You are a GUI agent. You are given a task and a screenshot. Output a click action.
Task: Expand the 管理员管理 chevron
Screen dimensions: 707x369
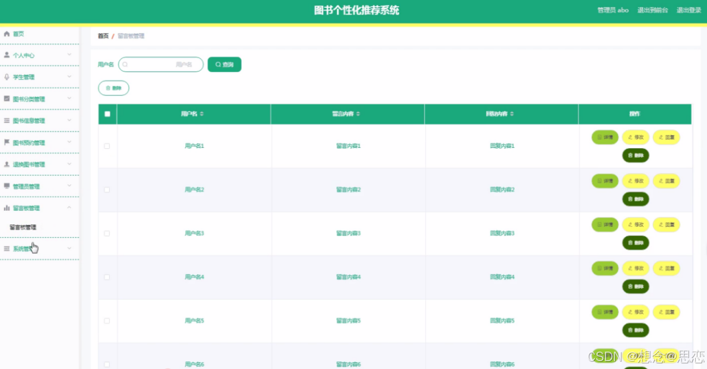pos(70,186)
